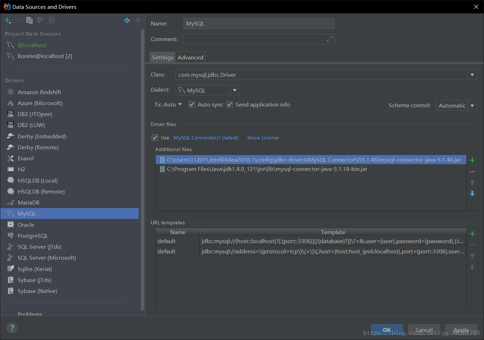Click into the Name input field

[x=259, y=24]
